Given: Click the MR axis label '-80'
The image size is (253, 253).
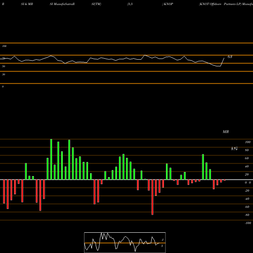Looking at the screenshot, I should click(x=247, y=215).
